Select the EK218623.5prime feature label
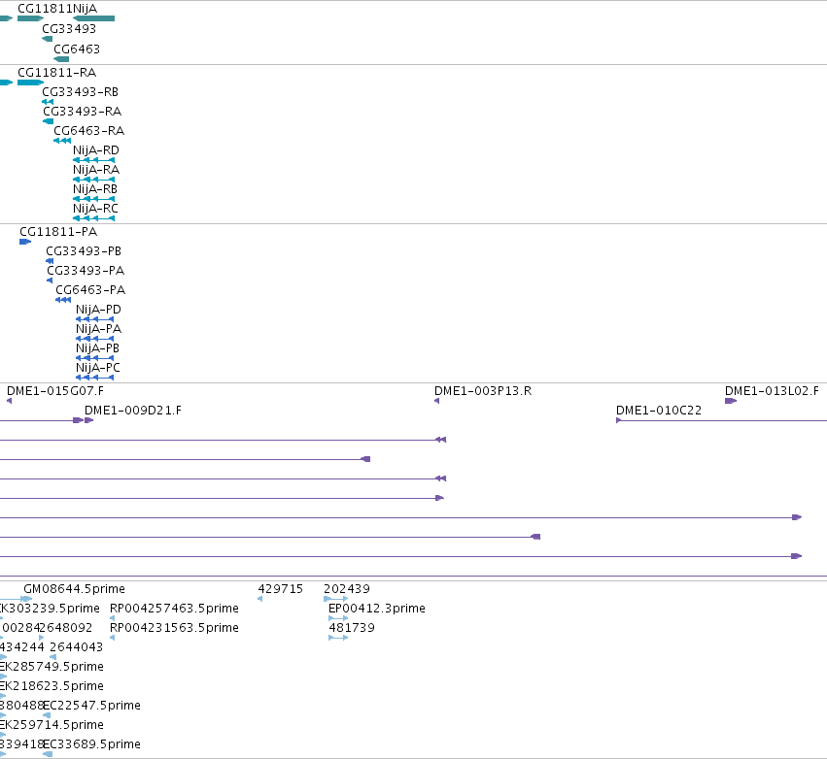The width and height of the screenshot is (827, 759). click(52, 686)
